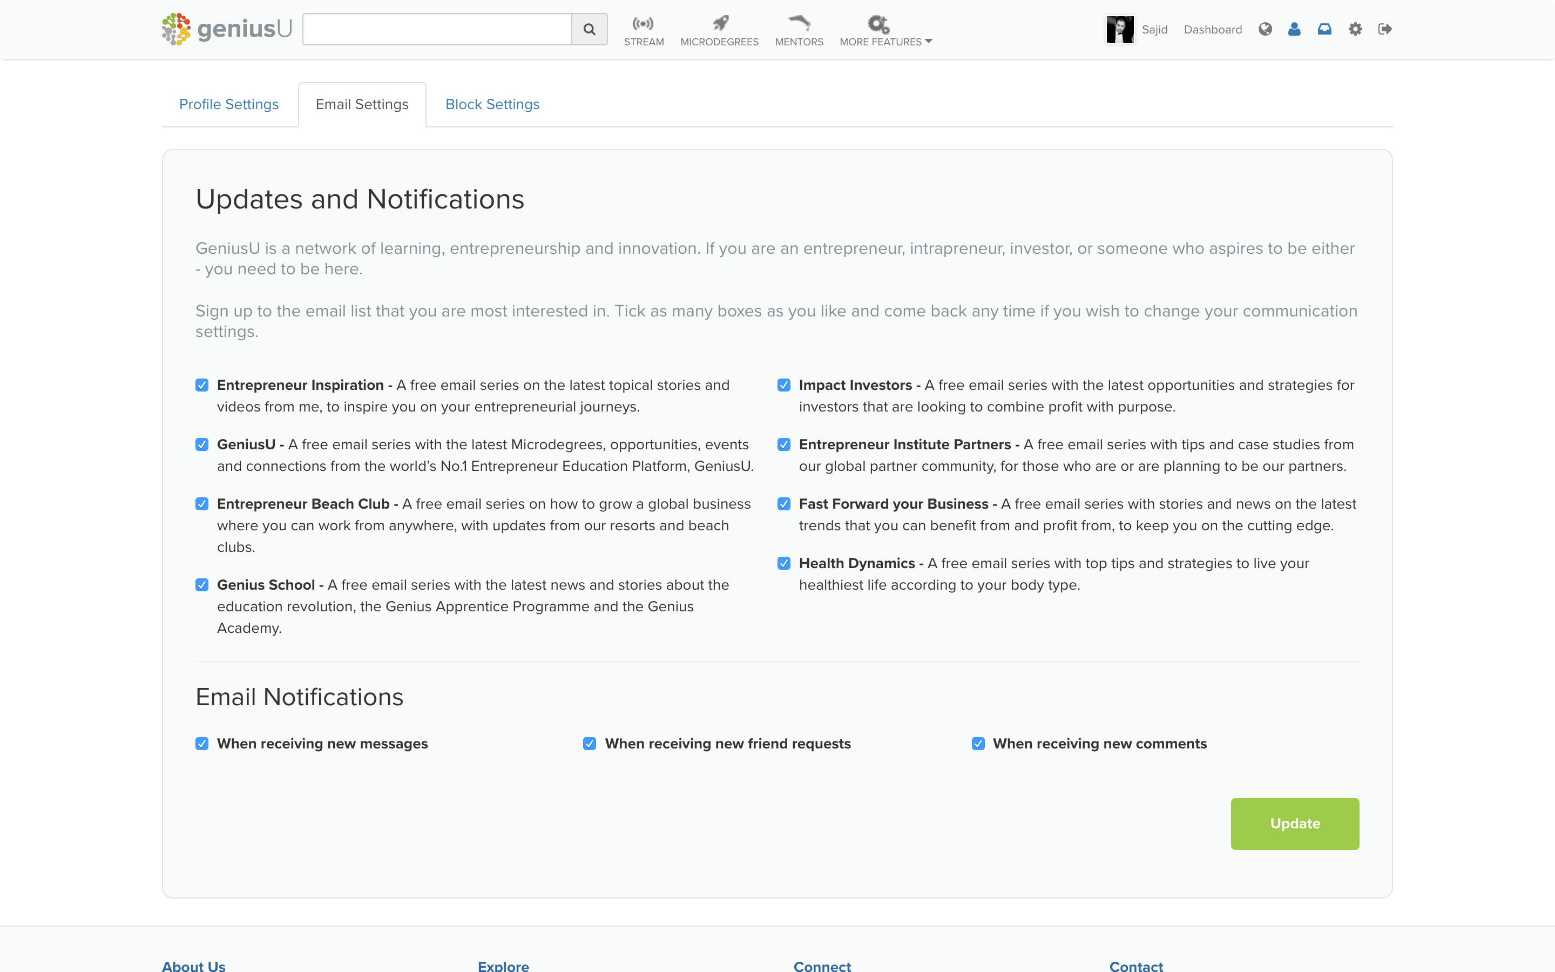Click the Sajid username link

1154,30
